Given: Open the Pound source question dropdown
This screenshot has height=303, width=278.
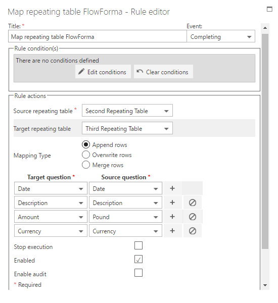Looking at the screenshot, I should (x=125, y=217).
